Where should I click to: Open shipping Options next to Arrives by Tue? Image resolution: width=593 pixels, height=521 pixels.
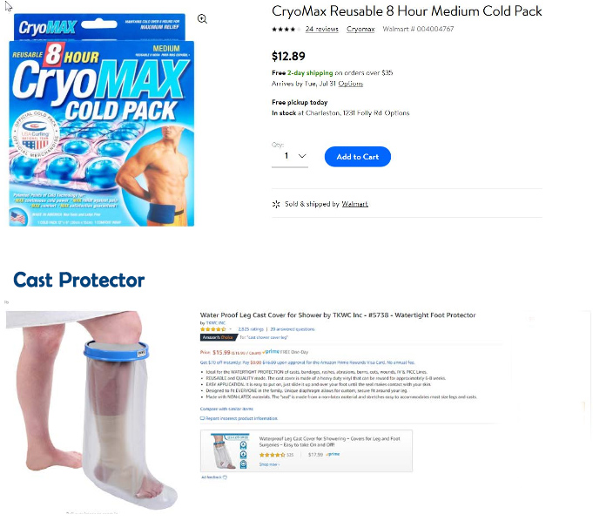pyautogui.click(x=351, y=84)
